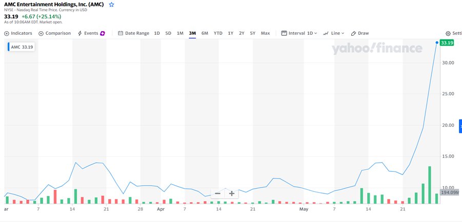
Task: Open the Events option
Action: click(88, 33)
